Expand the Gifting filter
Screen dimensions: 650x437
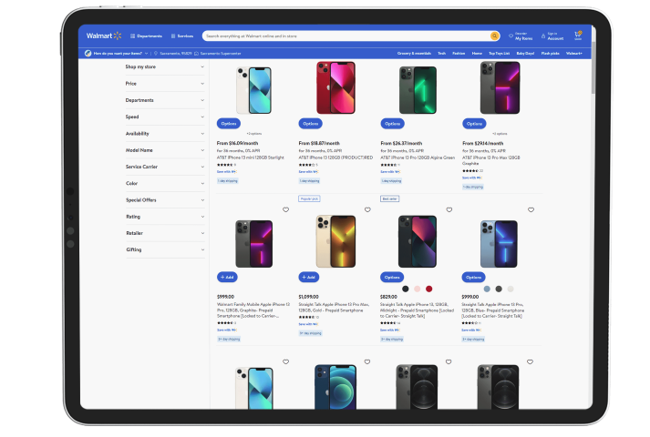pyautogui.click(x=165, y=249)
